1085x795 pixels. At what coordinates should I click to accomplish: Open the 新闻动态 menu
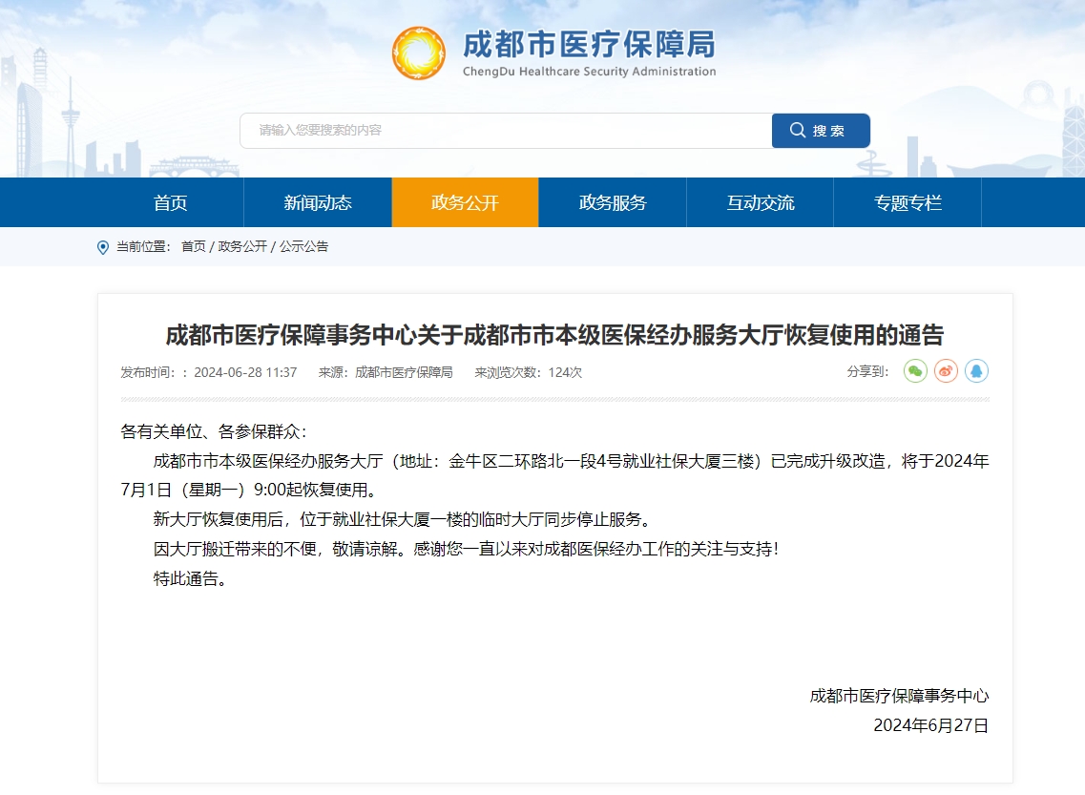coord(317,201)
